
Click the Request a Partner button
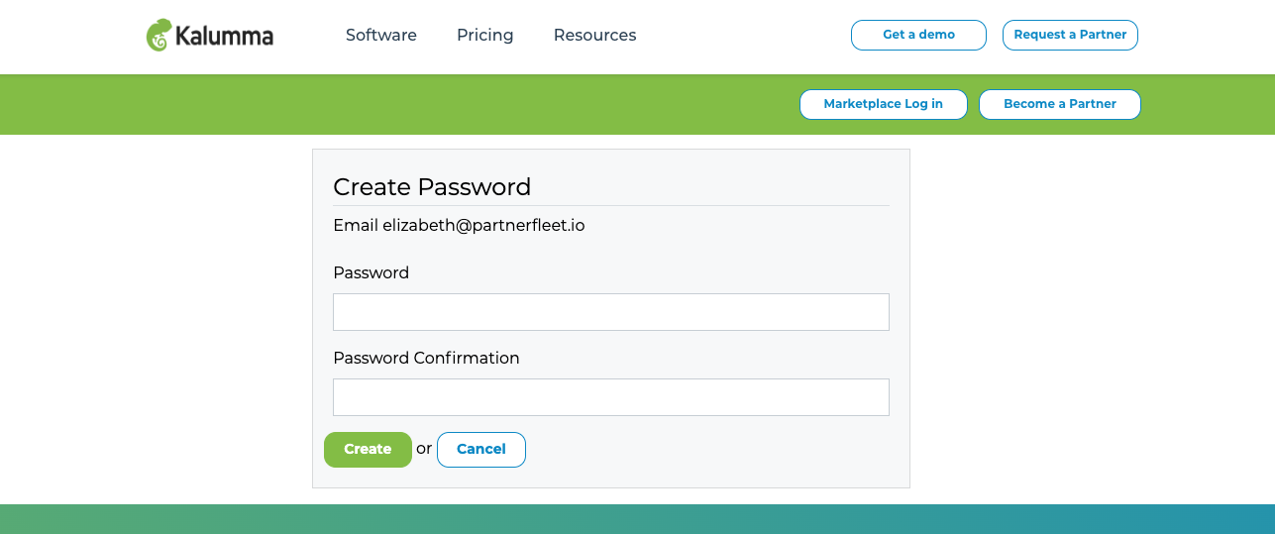1070,35
